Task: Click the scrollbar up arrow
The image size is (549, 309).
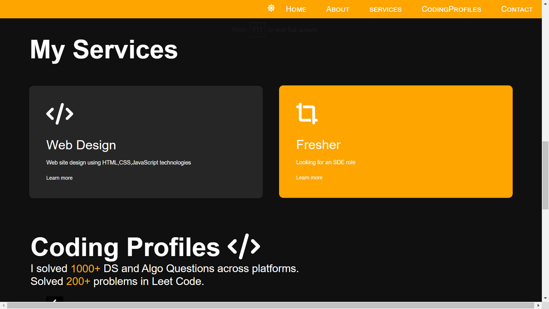Action: pyautogui.click(x=545, y=3)
